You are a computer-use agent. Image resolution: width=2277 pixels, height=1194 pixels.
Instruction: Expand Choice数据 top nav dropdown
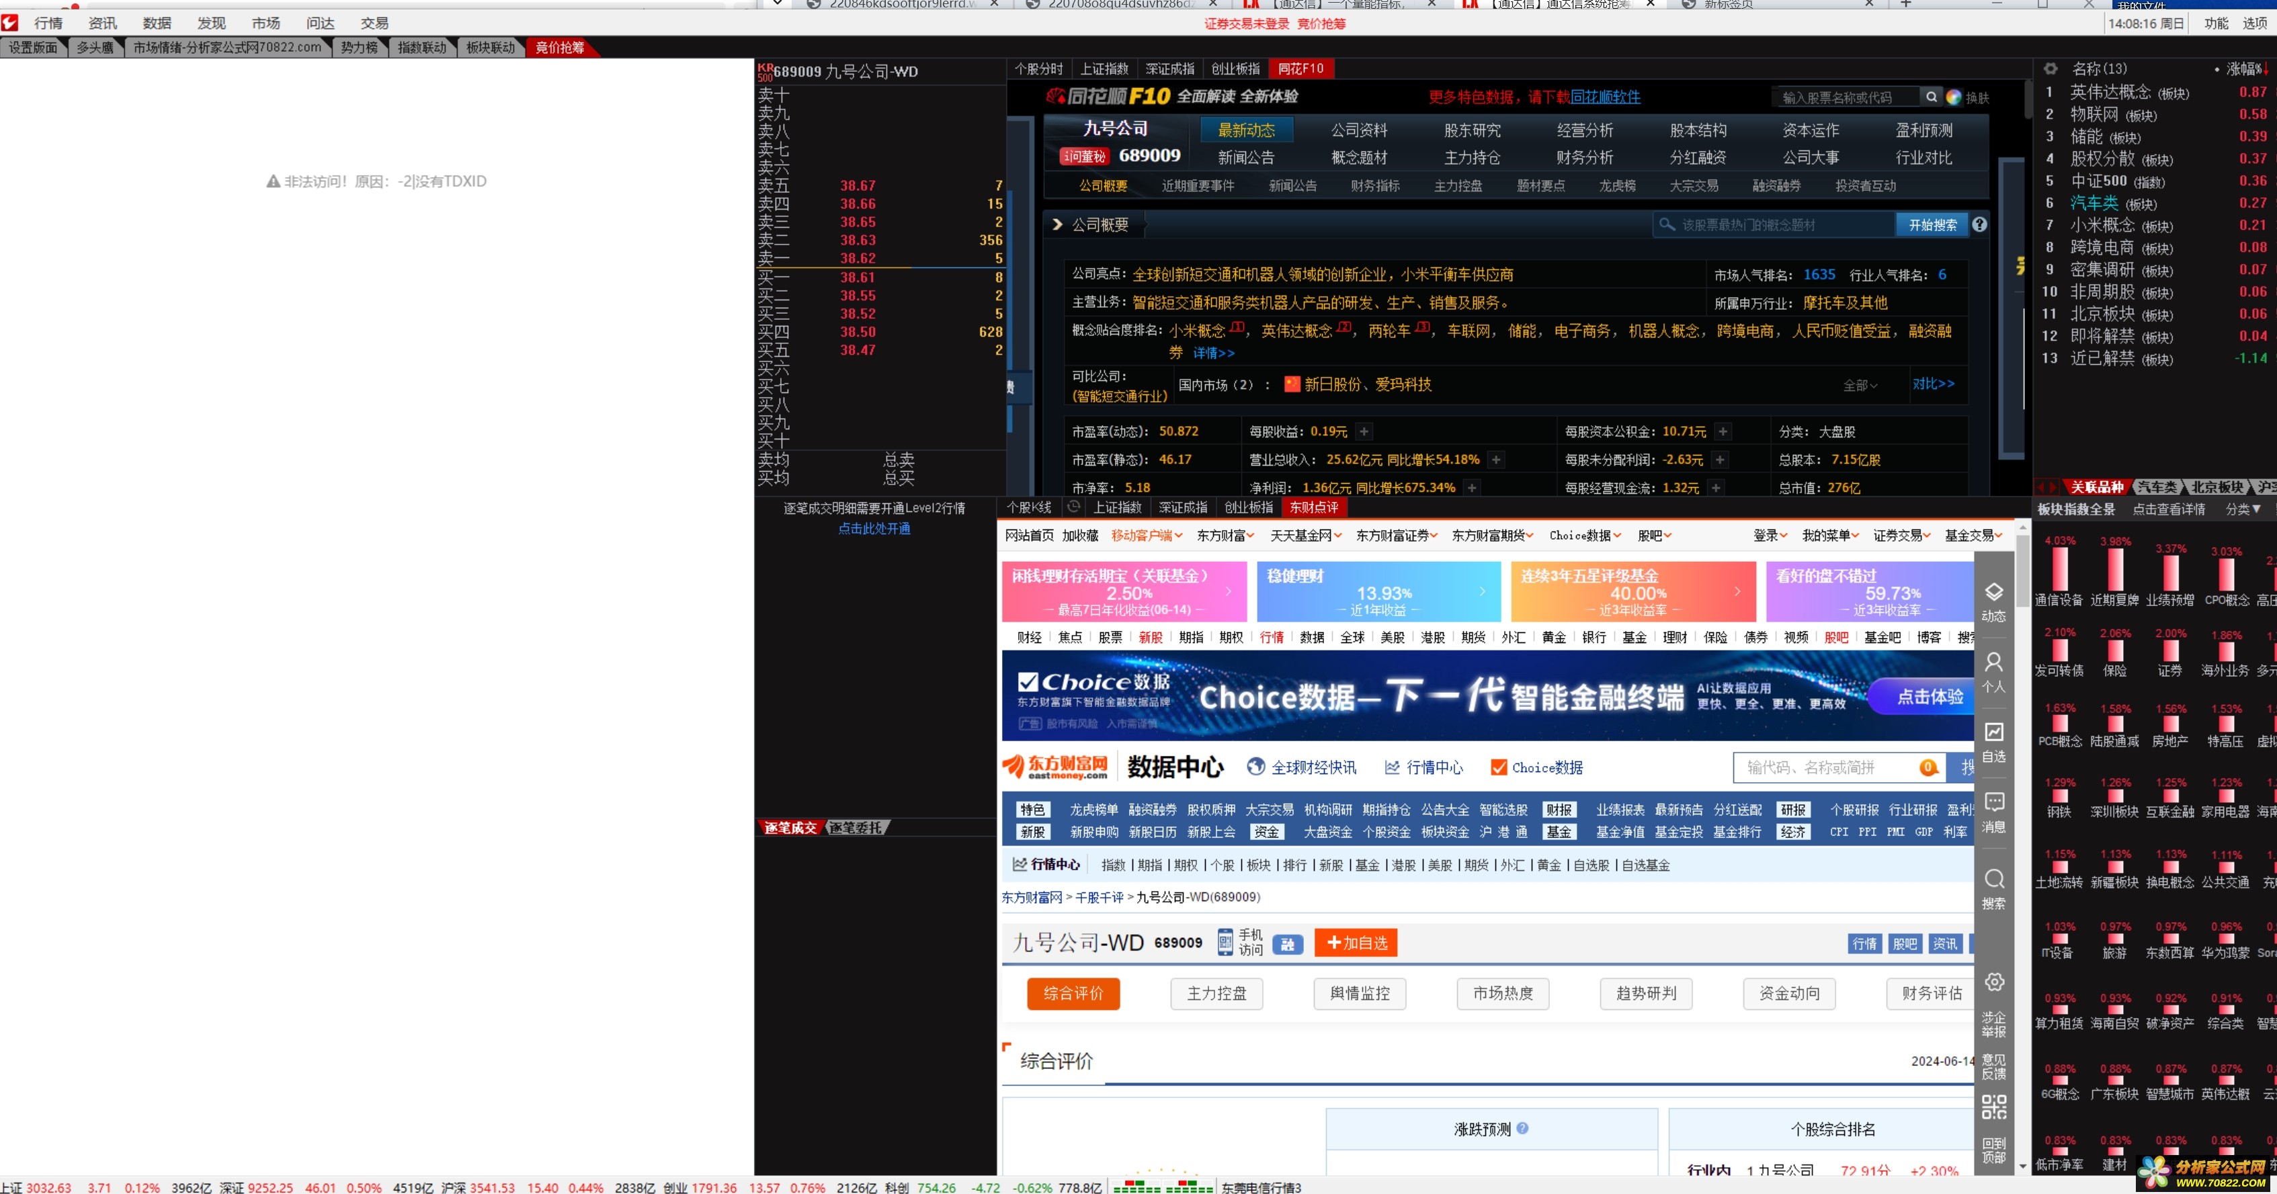pos(1585,536)
